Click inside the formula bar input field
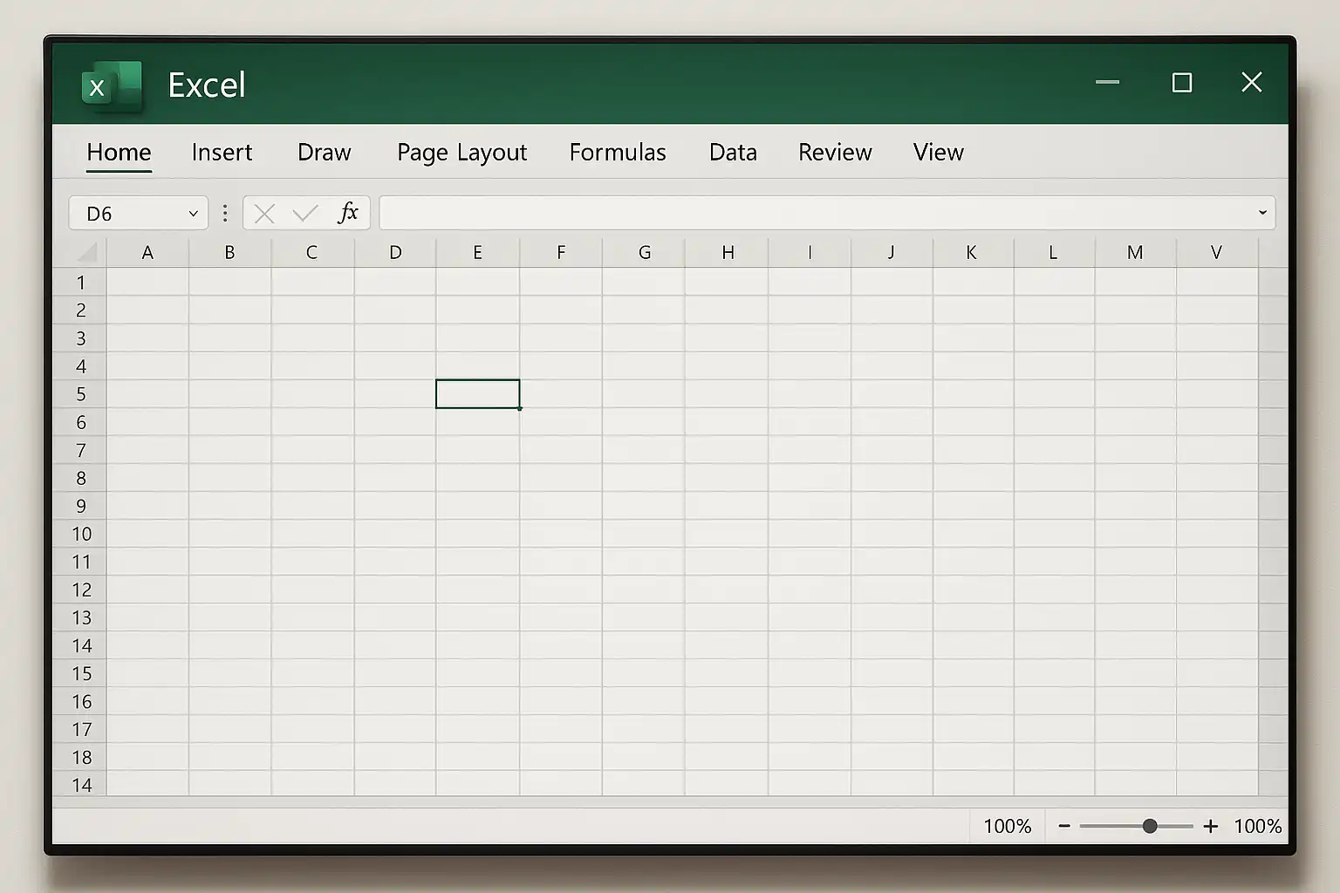Screen dimensions: 1340x893 click(811, 214)
